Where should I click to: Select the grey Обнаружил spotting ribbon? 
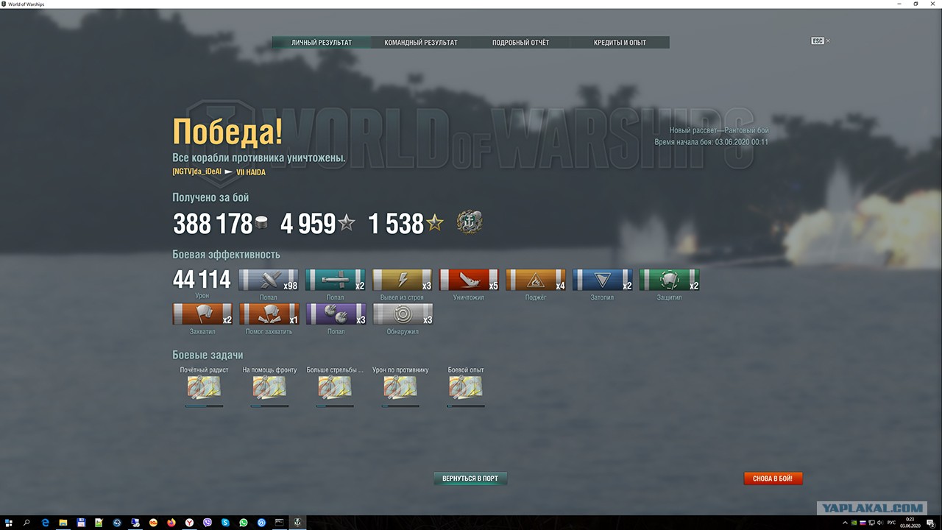pos(402,314)
